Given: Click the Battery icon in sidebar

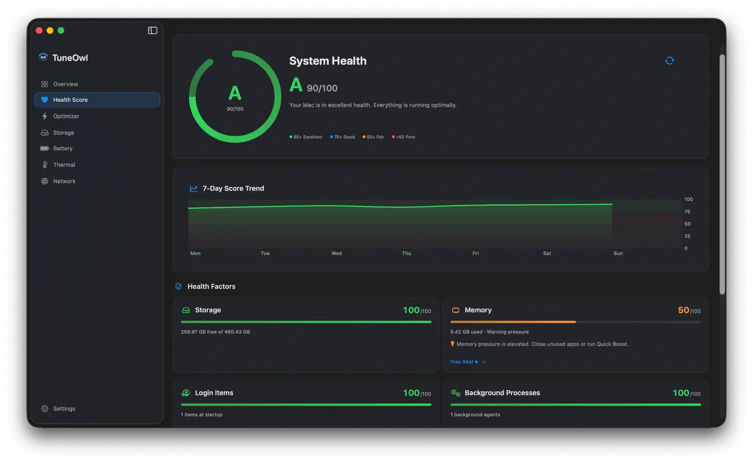Looking at the screenshot, I should pos(44,148).
